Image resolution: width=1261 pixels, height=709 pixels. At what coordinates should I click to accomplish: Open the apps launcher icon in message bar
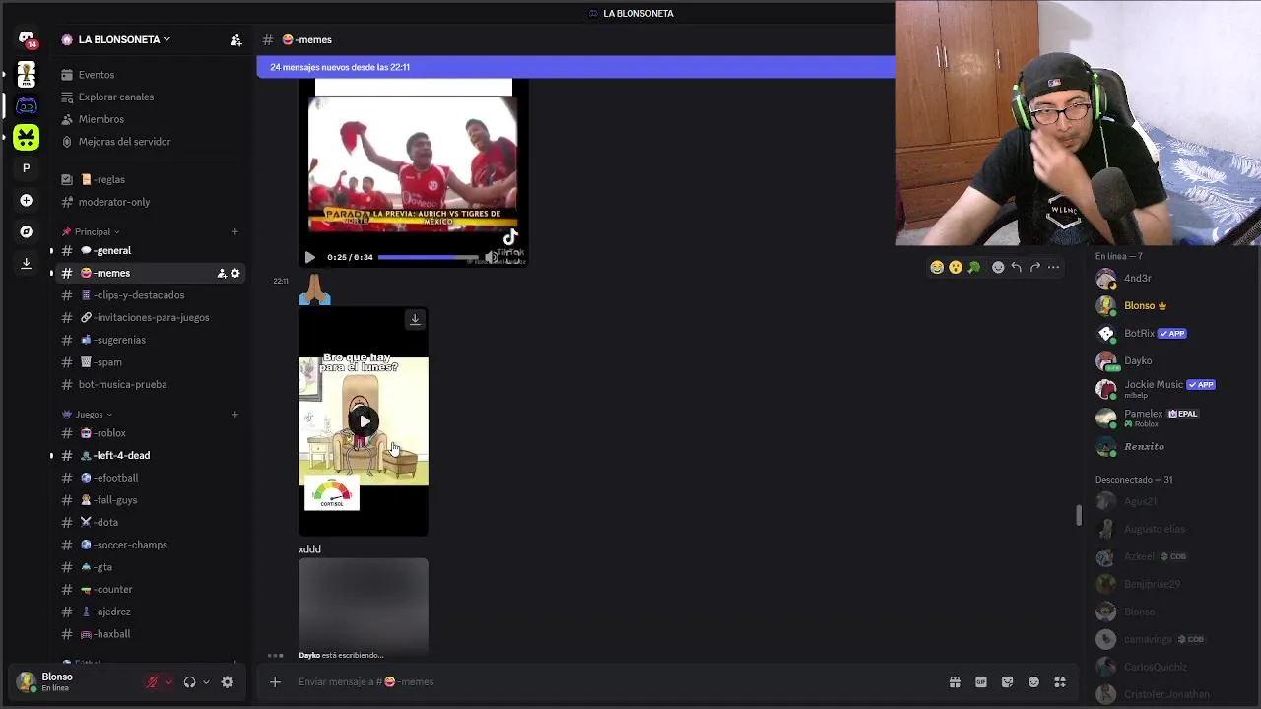pyautogui.click(x=1060, y=681)
